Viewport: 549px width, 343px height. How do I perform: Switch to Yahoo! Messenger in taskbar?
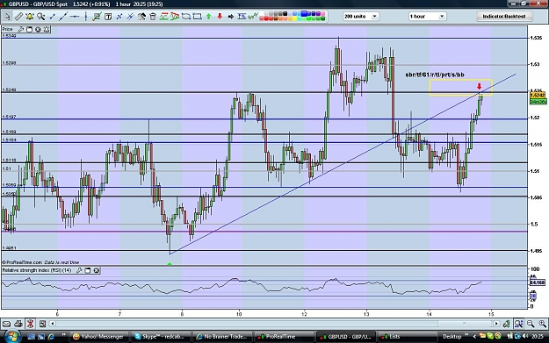98,336
